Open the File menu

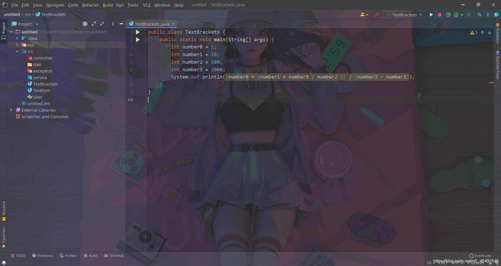point(15,5)
